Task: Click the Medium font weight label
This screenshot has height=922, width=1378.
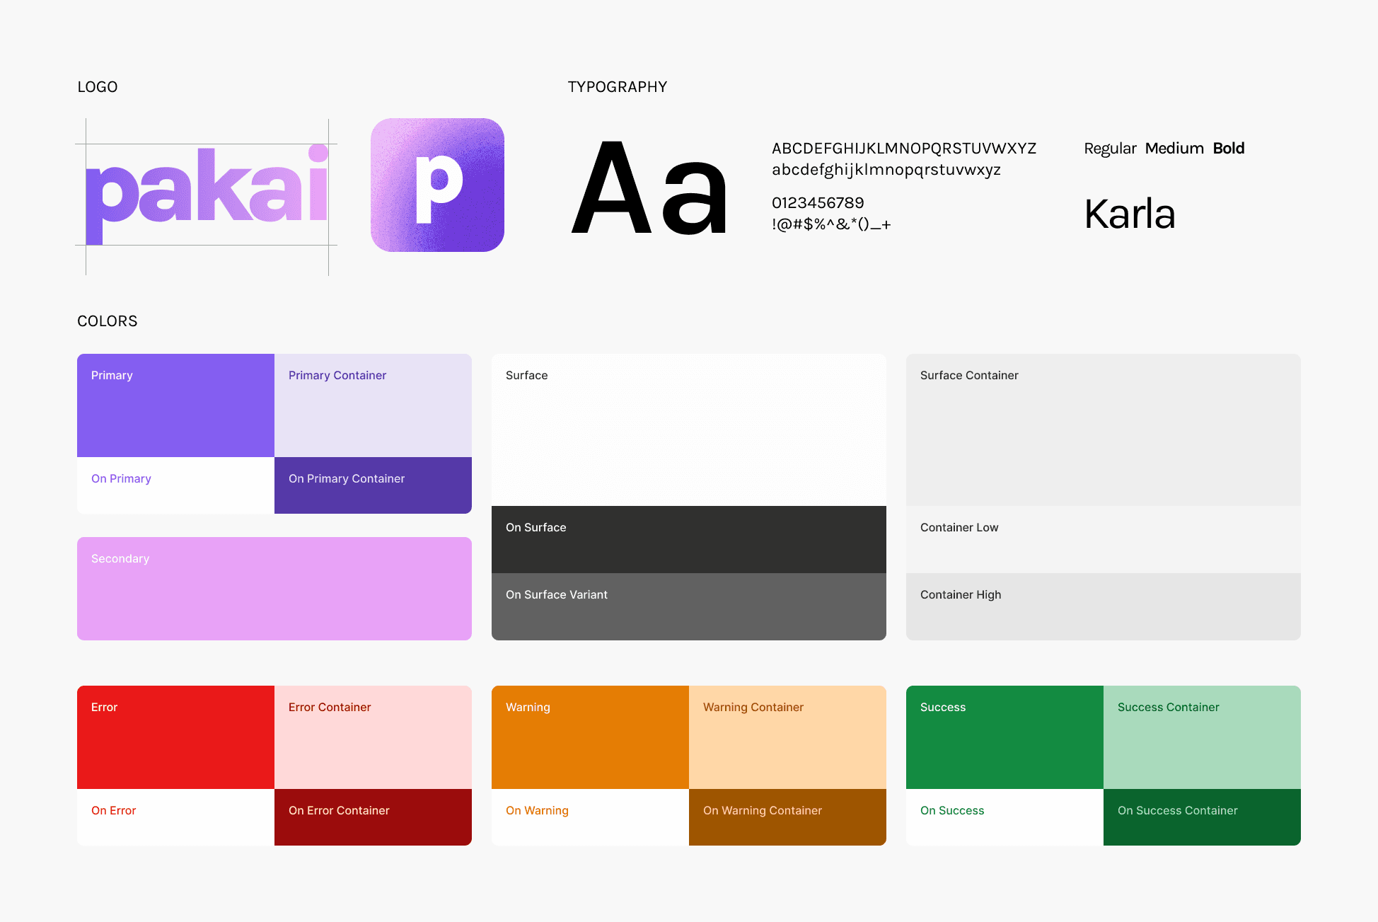Action: [x=1174, y=149]
